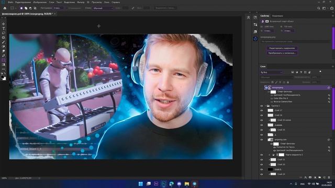Open layer filter kind dropdown
Screen dimensions: 335x188
click(x=272, y=73)
